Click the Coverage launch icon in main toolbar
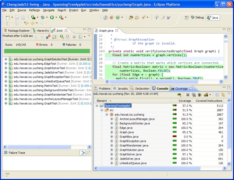The width and height of the screenshot is (234, 180). pos(33,17)
